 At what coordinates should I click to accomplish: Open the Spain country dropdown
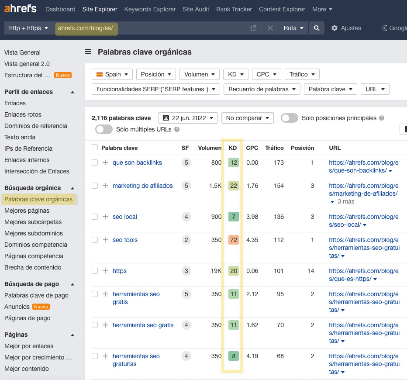[x=112, y=74]
